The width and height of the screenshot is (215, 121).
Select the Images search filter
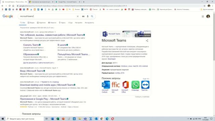click(41, 23)
